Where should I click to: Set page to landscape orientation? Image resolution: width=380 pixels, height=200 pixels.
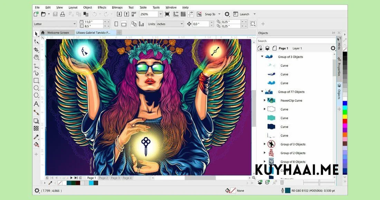point(124,24)
